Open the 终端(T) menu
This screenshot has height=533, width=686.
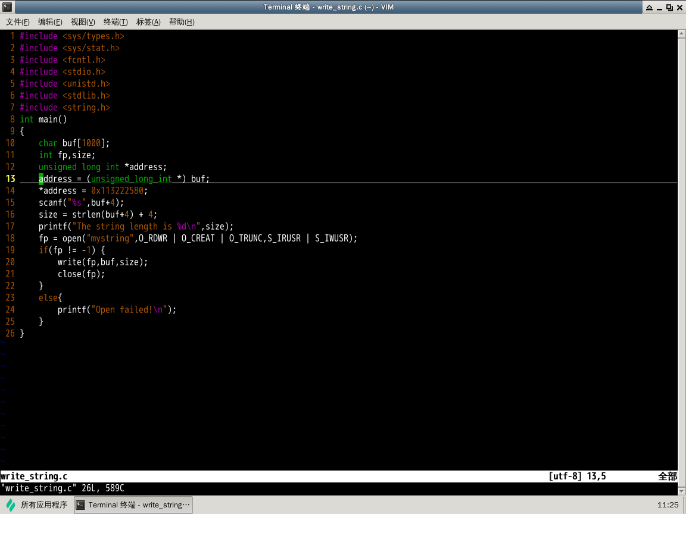pyautogui.click(x=116, y=22)
